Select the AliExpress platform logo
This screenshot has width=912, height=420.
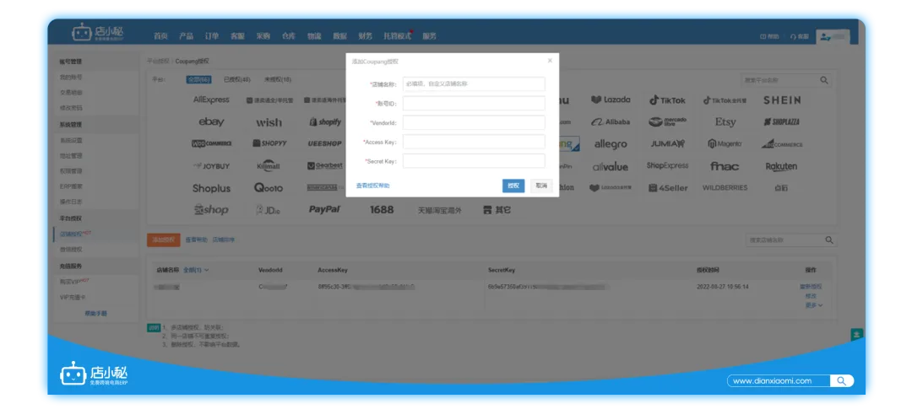(x=211, y=100)
